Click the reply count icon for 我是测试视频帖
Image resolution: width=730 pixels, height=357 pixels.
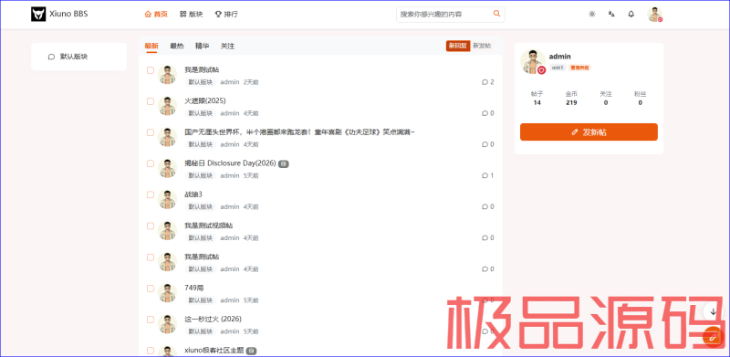[x=485, y=237]
